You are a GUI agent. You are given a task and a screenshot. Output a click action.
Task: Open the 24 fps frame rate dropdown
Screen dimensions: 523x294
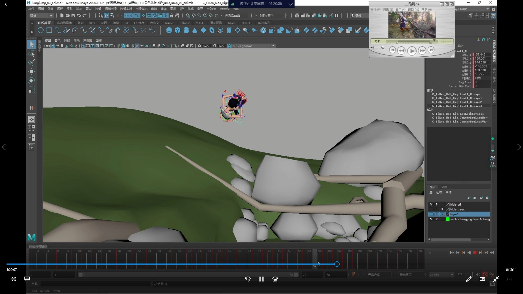tap(452, 275)
